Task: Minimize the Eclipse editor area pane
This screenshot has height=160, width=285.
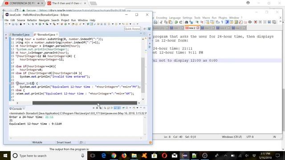Action: click(141, 34)
